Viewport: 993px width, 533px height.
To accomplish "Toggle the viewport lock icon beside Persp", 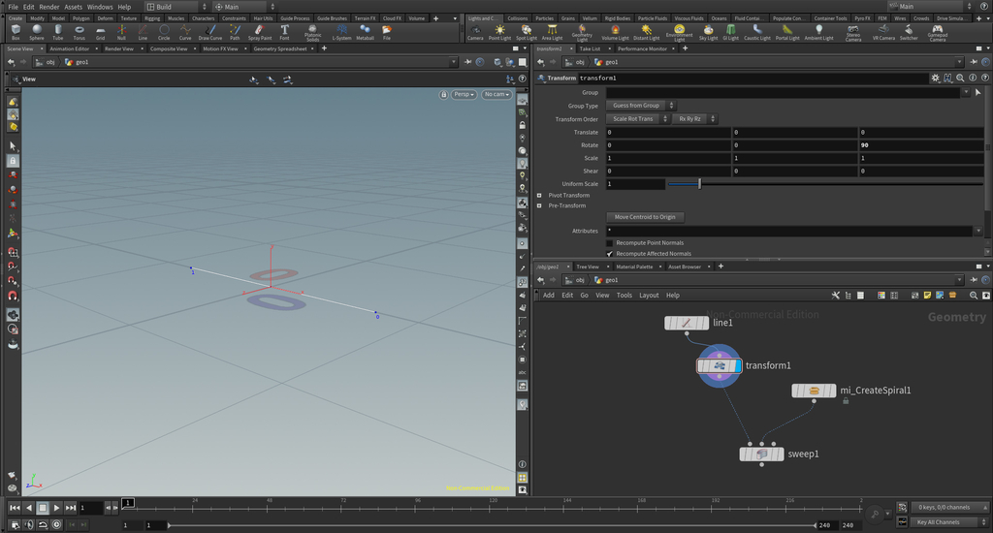I will coord(443,94).
